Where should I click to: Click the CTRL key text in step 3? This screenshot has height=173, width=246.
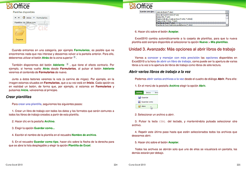click(x=162, y=122)
